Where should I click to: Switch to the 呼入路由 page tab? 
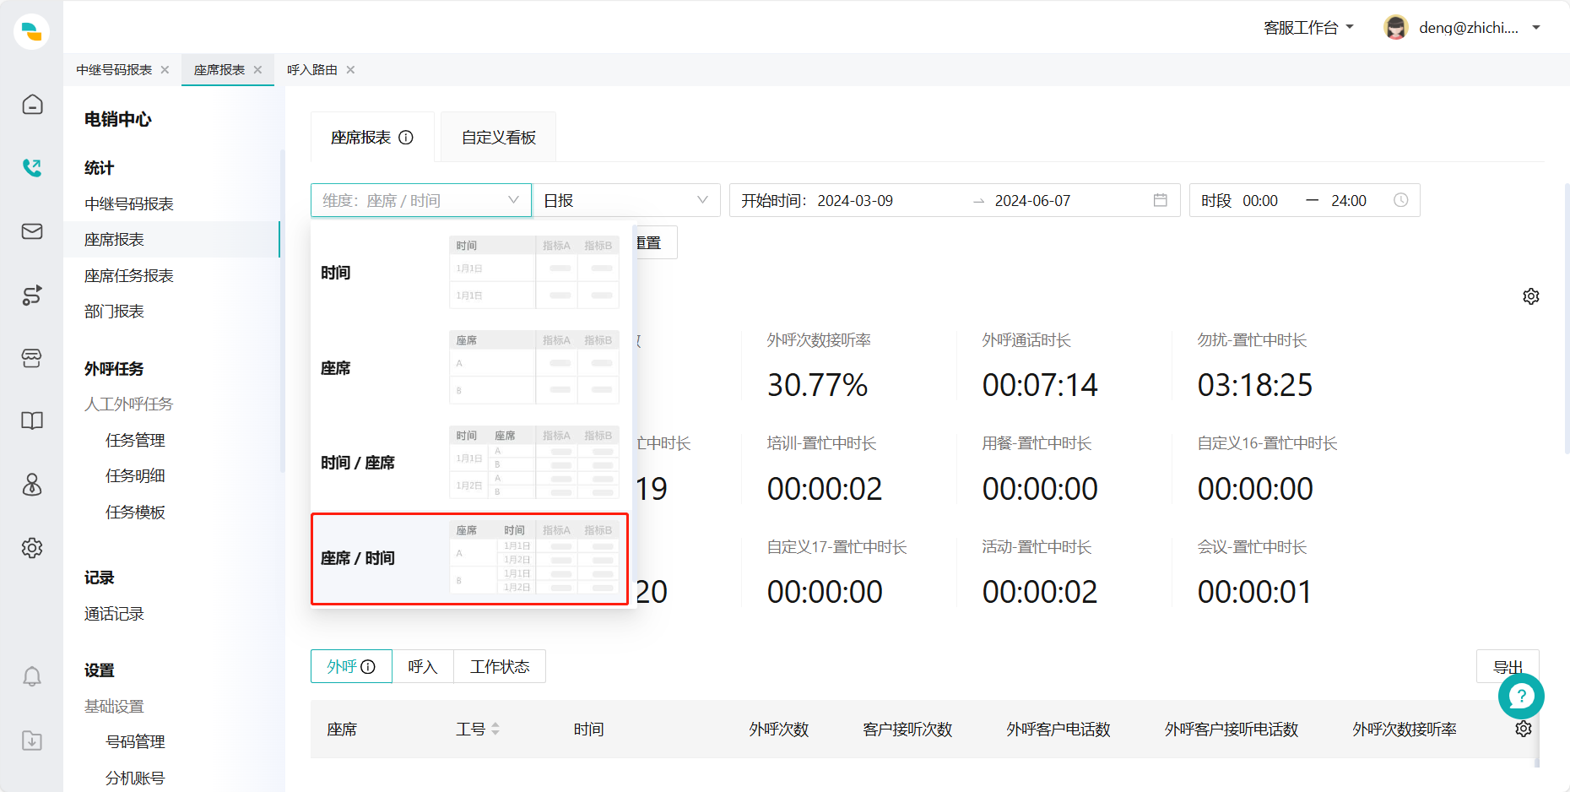[x=312, y=70]
